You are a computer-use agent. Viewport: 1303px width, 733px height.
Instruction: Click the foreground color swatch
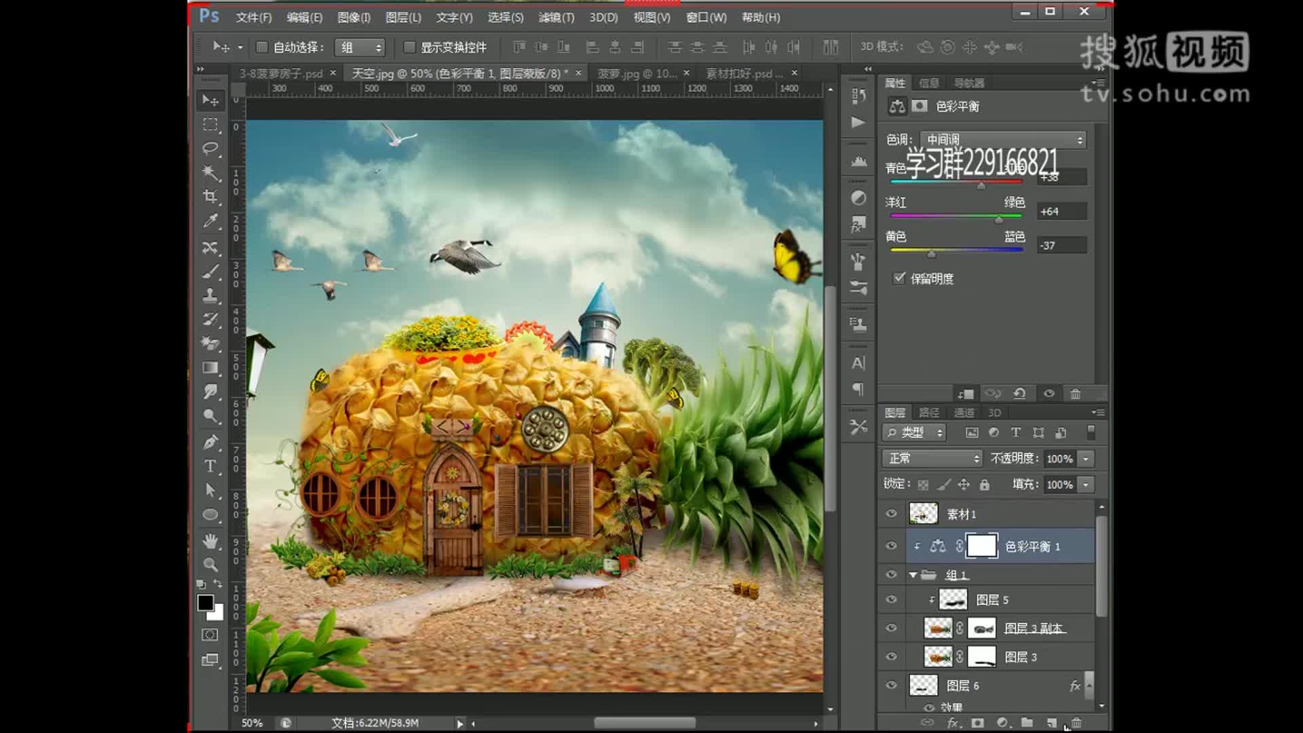[206, 603]
